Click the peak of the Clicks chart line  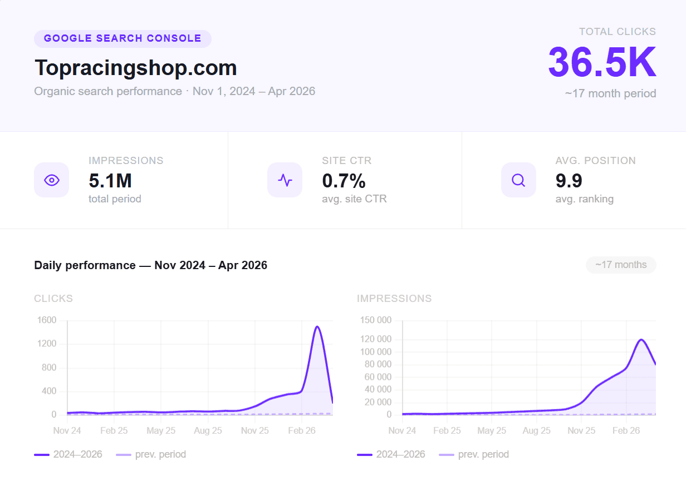click(x=317, y=327)
